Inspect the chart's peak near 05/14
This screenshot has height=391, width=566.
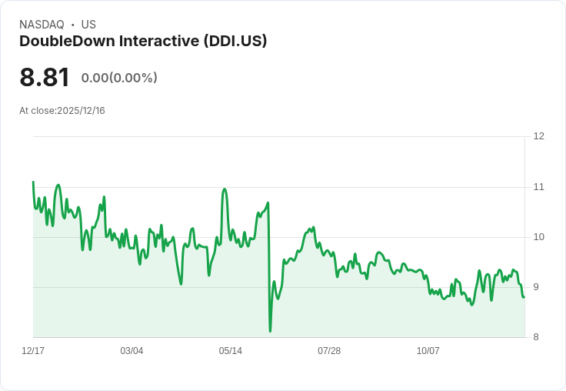(x=225, y=189)
